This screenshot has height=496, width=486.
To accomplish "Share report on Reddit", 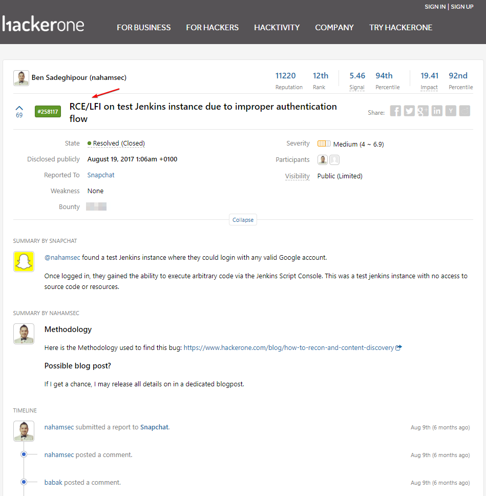I will [465, 111].
